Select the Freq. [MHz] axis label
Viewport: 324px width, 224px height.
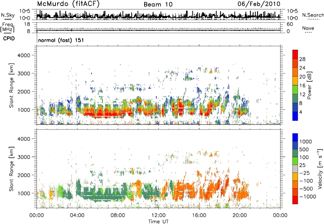tap(7, 27)
